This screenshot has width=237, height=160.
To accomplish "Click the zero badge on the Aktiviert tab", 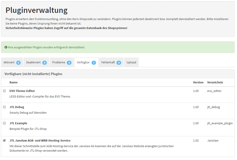I will [x=19, y=62].
